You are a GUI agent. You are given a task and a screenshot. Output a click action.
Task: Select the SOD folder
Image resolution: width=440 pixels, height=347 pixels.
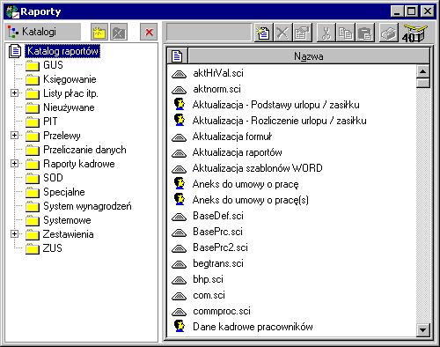(53, 178)
